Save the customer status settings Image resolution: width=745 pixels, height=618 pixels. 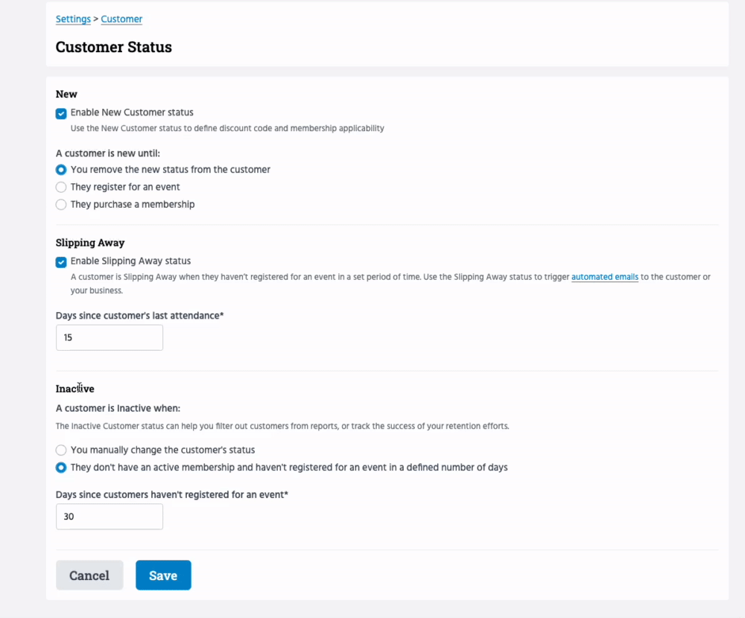click(x=163, y=575)
